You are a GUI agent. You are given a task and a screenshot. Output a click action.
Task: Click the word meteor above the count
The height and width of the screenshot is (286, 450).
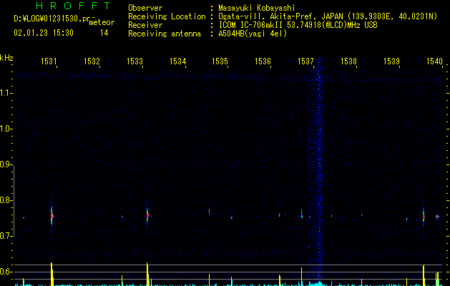[102, 22]
